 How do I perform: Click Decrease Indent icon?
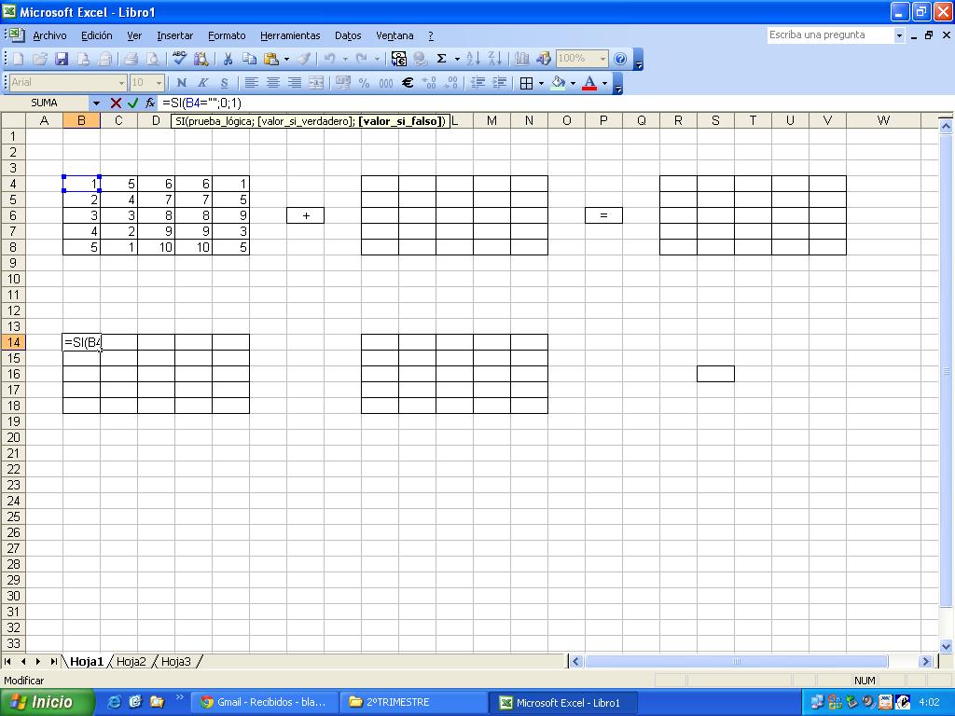(x=477, y=83)
